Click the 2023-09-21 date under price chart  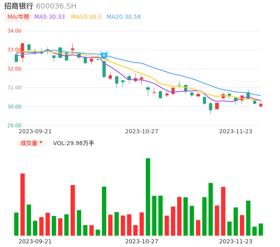pos(35,132)
